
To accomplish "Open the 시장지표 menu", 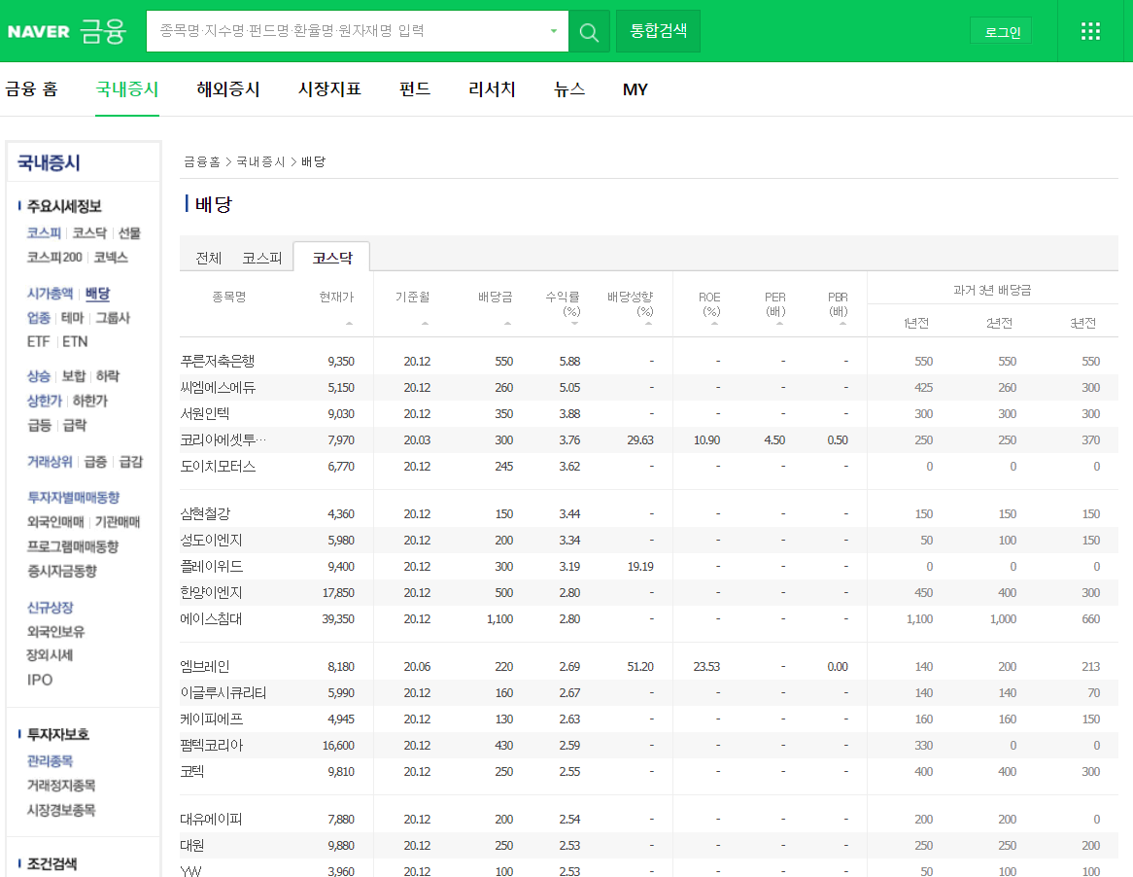I will (x=329, y=88).
